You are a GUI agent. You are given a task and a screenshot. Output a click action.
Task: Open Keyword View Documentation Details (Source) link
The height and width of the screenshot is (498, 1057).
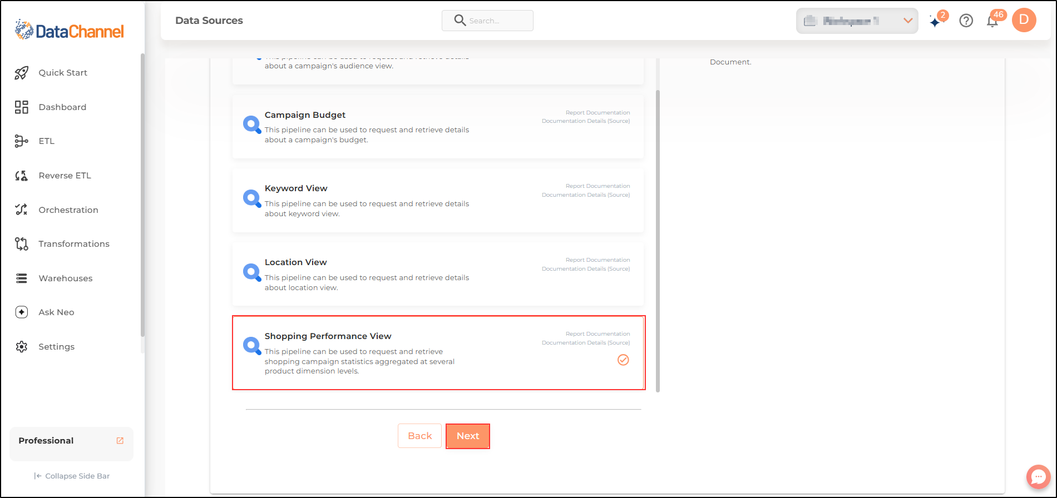[586, 195]
